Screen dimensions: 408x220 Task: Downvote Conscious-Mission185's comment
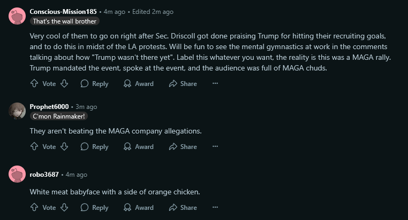click(x=64, y=84)
